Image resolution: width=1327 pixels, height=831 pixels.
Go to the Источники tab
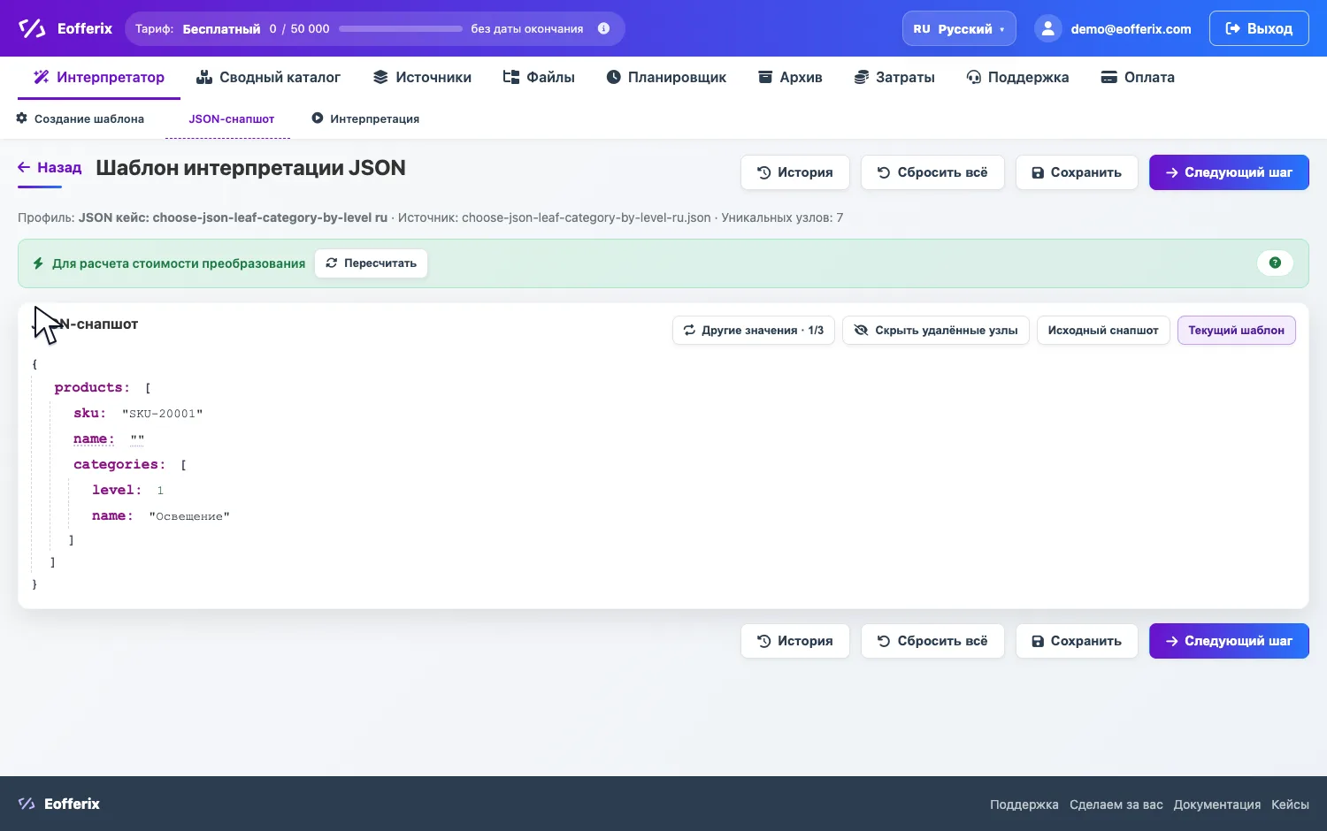422,77
